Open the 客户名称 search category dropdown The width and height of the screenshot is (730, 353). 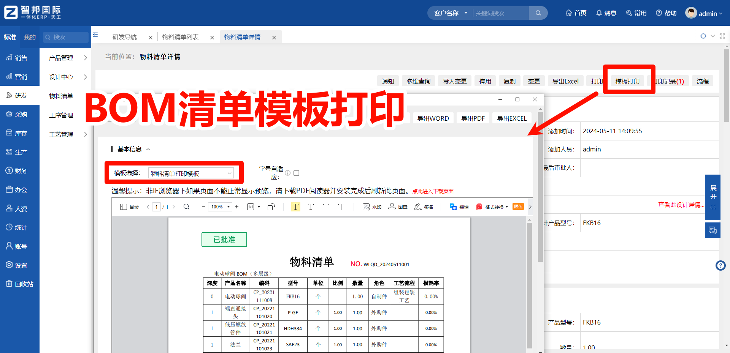click(x=451, y=13)
